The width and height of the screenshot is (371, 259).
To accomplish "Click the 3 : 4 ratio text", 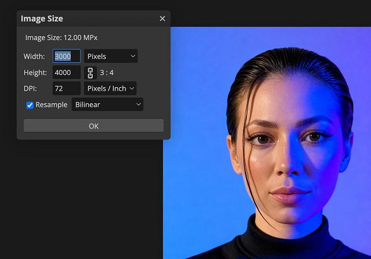I will coord(107,72).
